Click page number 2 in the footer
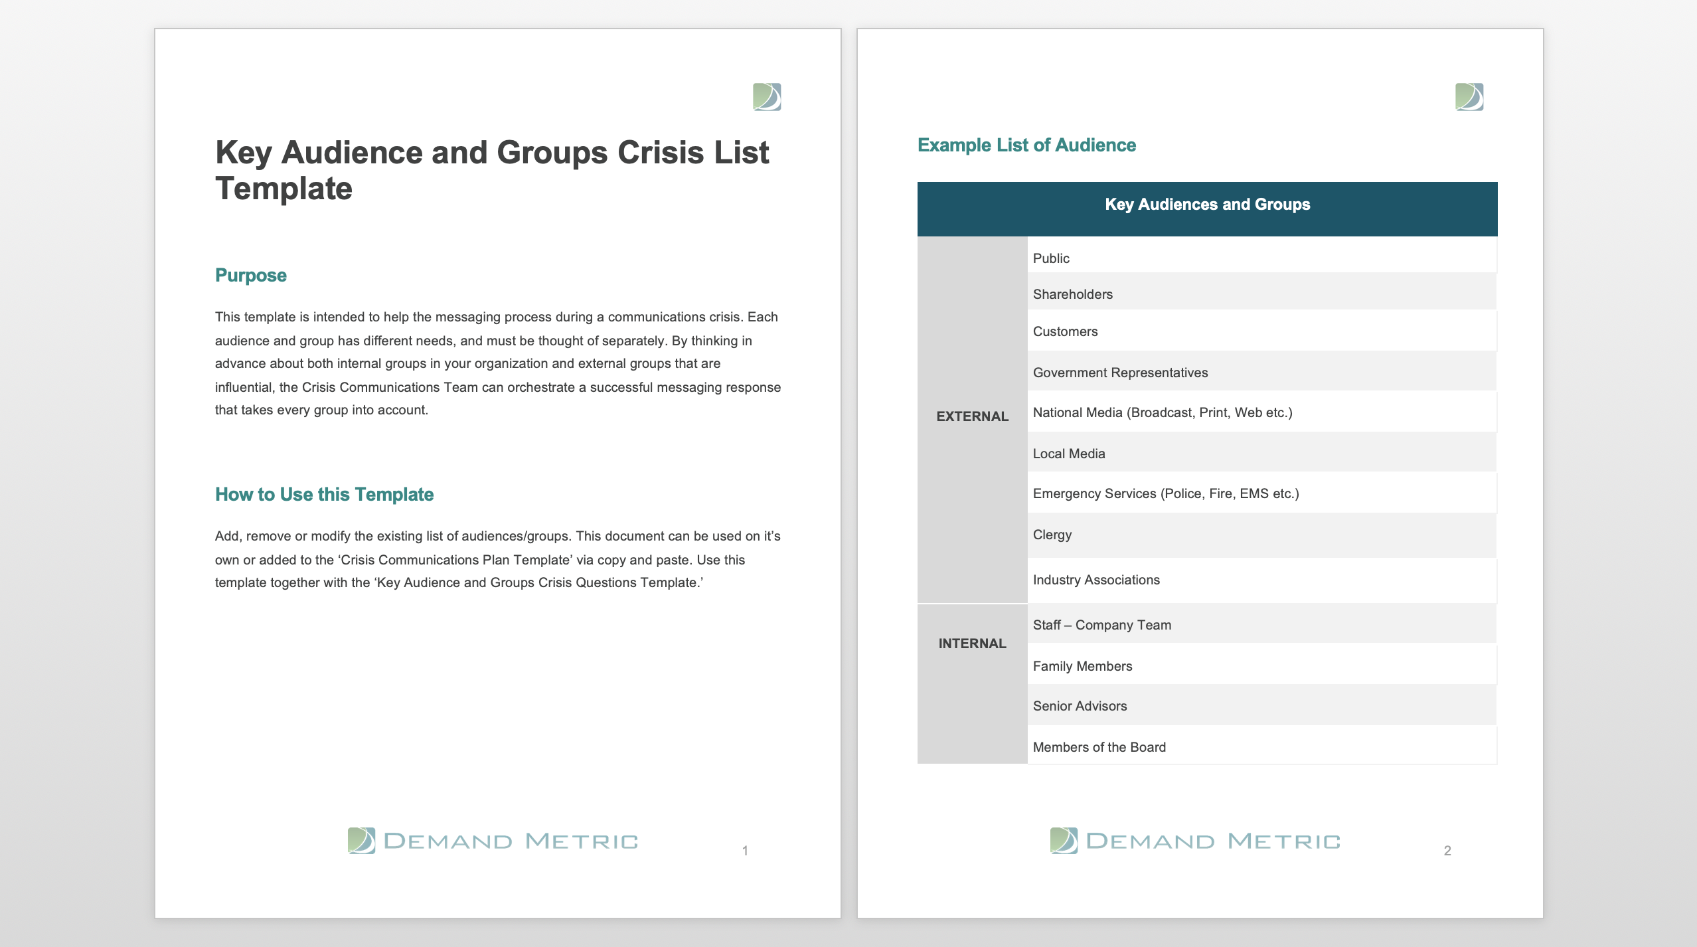Screen dimensions: 1697x947 (x=1447, y=851)
